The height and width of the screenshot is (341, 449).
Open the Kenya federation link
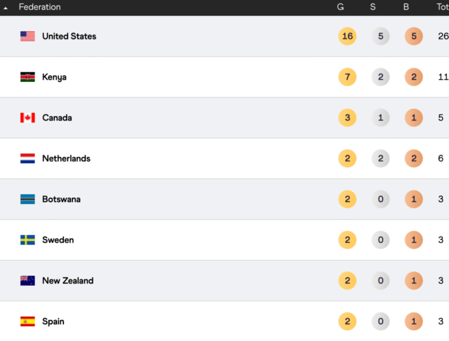[x=54, y=77]
